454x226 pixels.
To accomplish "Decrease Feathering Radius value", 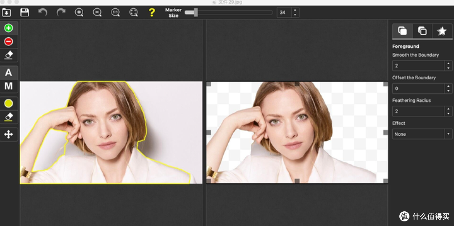I will (x=448, y=114).
